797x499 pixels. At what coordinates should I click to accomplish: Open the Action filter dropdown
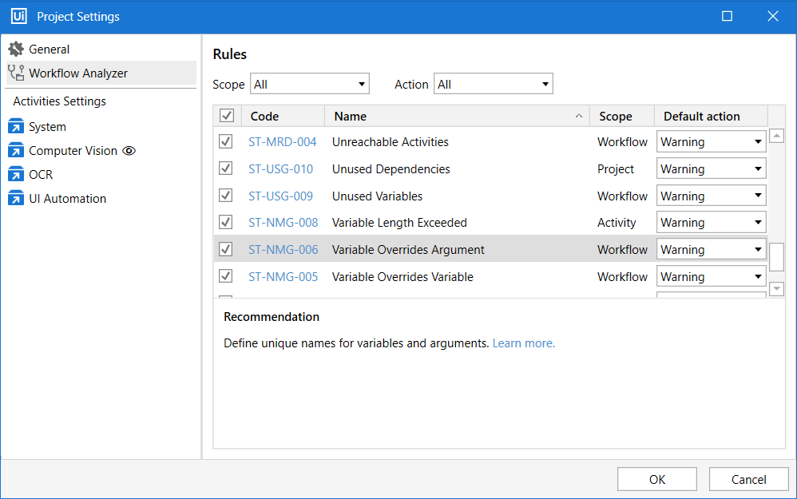click(x=493, y=84)
